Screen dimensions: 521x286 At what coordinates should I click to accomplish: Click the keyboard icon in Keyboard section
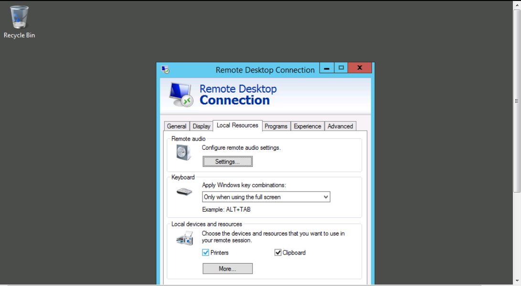pos(184,192)
